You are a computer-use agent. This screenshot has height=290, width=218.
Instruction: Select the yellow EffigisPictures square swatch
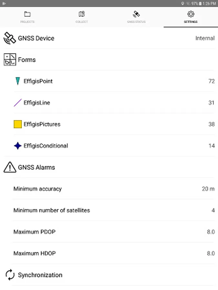point(18,124)
